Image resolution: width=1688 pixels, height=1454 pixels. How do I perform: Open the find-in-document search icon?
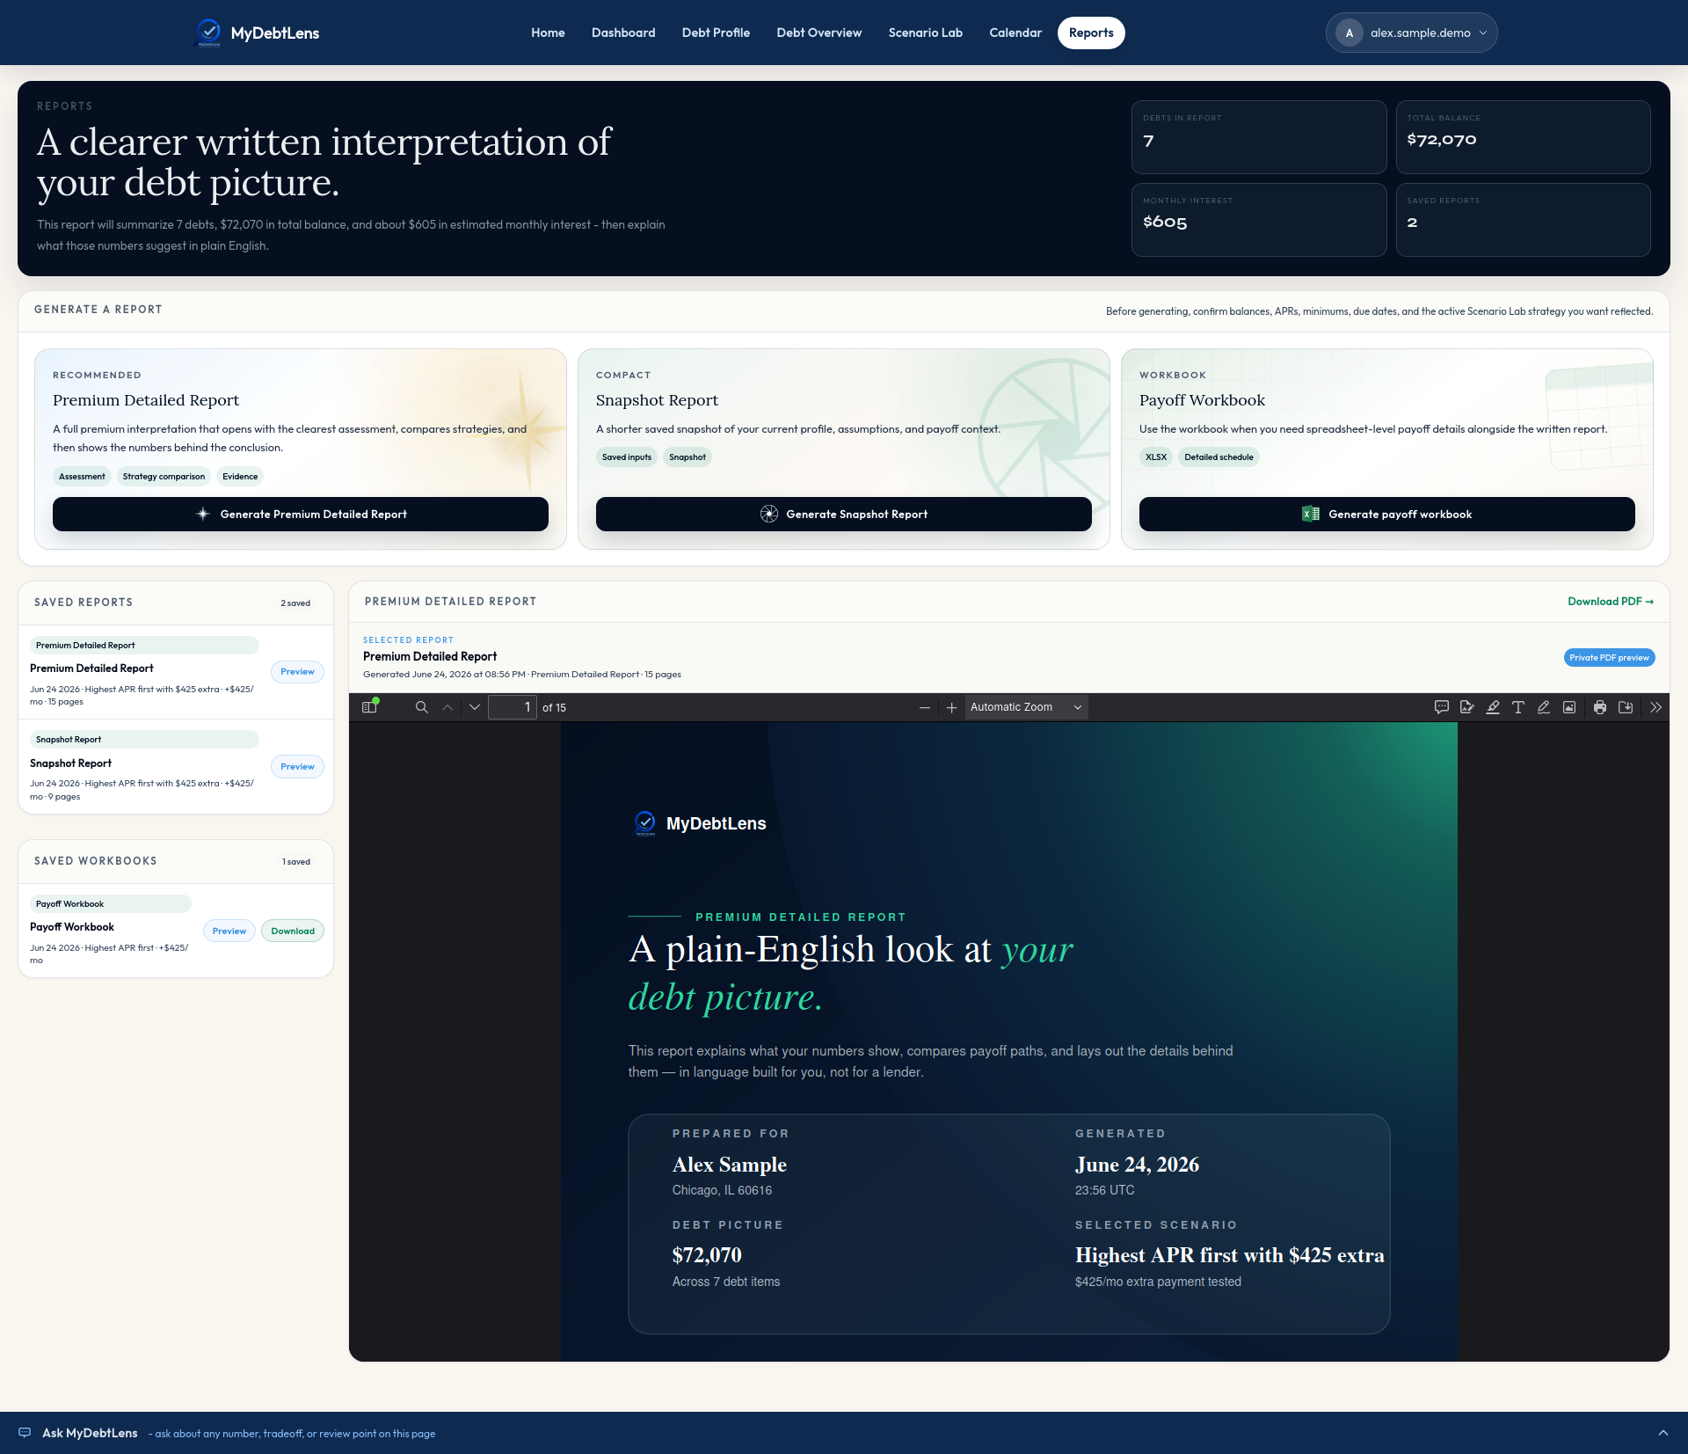click(422, 707)
